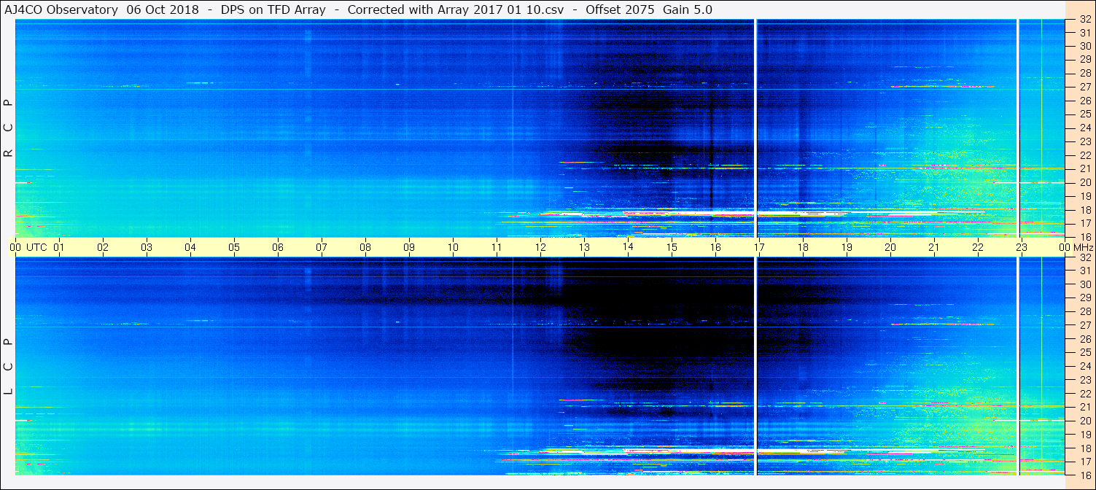Select the 23 hour marker on time axis
1096x490 pixels.
1022,247
